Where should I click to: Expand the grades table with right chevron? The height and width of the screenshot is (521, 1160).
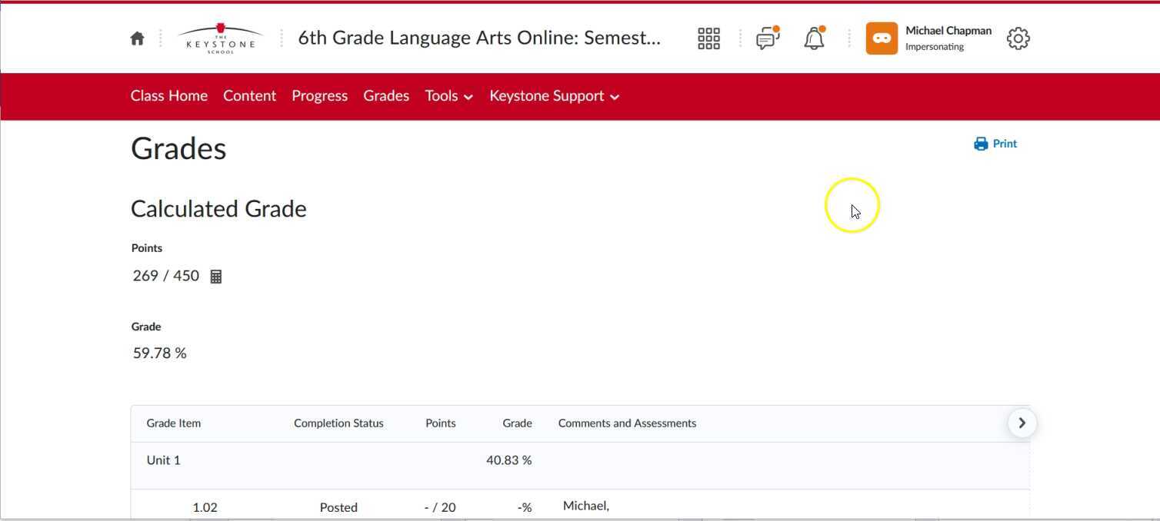[1022, 422]
